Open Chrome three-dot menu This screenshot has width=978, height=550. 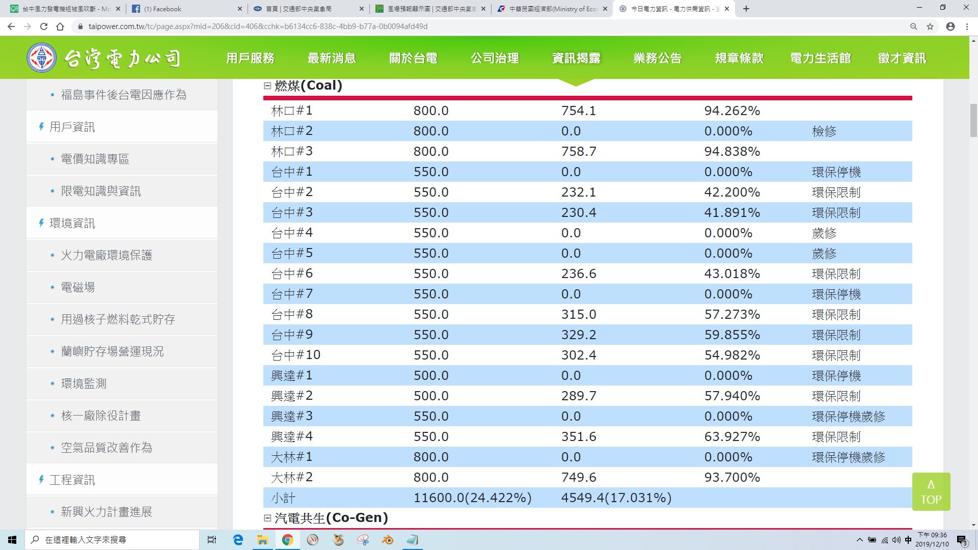[967, 26]
